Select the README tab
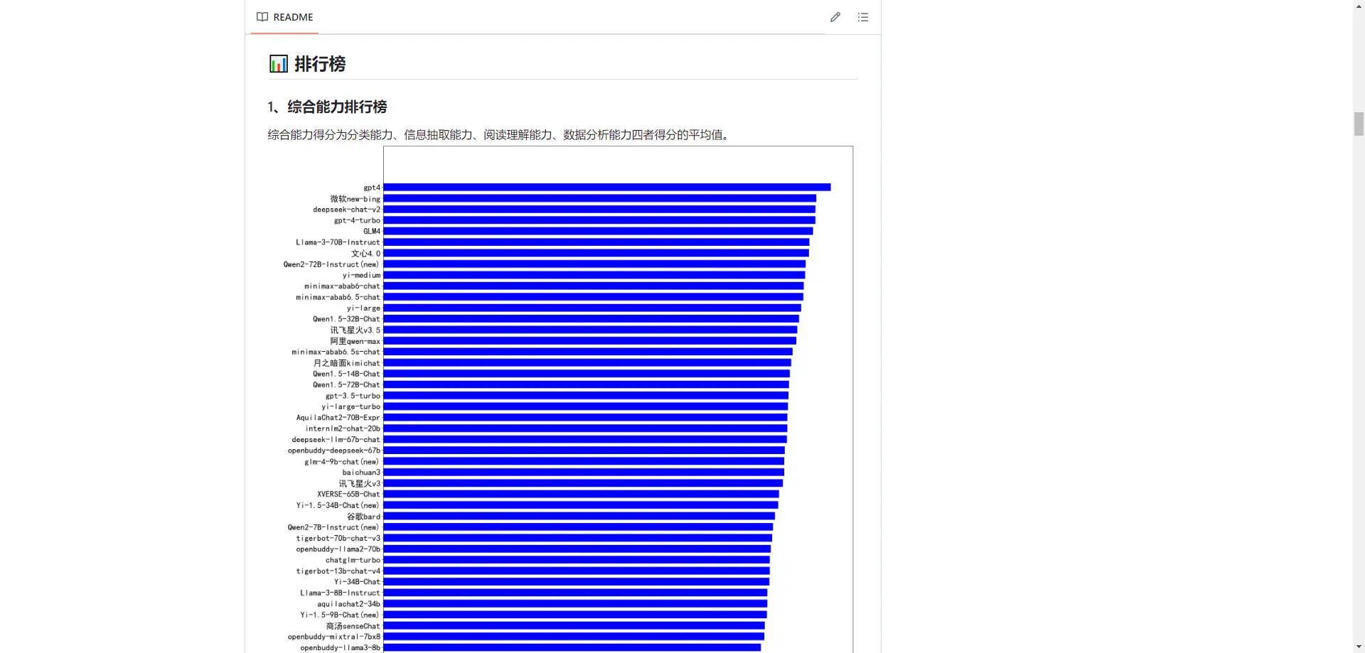Image resolution: width=1365 pixels, height=653 pixels. 285,17
